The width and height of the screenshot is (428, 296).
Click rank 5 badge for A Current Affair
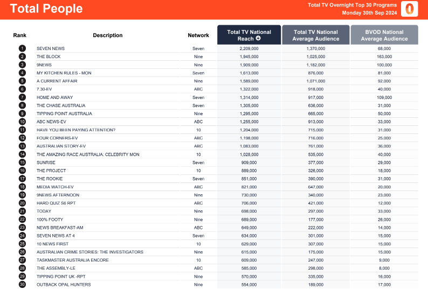coord(22,81)
